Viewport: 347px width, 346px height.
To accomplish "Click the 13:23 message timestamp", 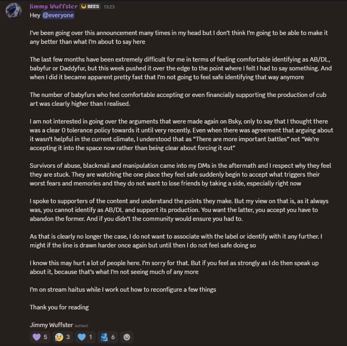I will 109,7.
